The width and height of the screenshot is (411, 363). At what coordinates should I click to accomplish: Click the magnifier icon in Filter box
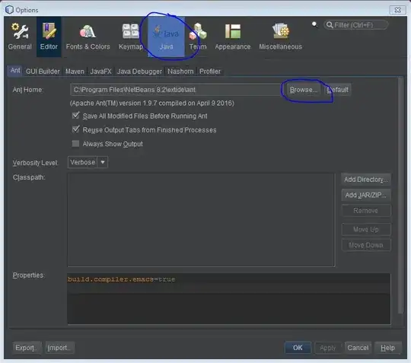[x=330, y=25]
